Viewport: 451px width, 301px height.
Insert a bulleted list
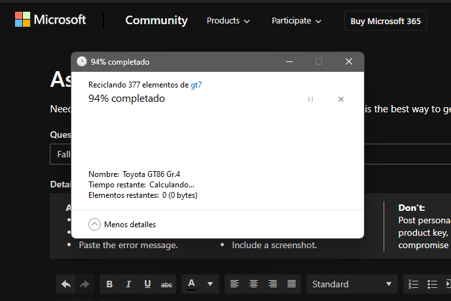(x=432, y=284)
